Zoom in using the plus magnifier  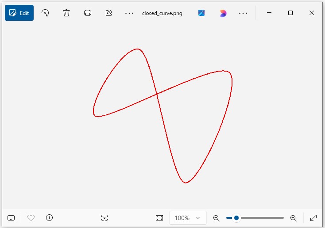click(x=293, y=218)
